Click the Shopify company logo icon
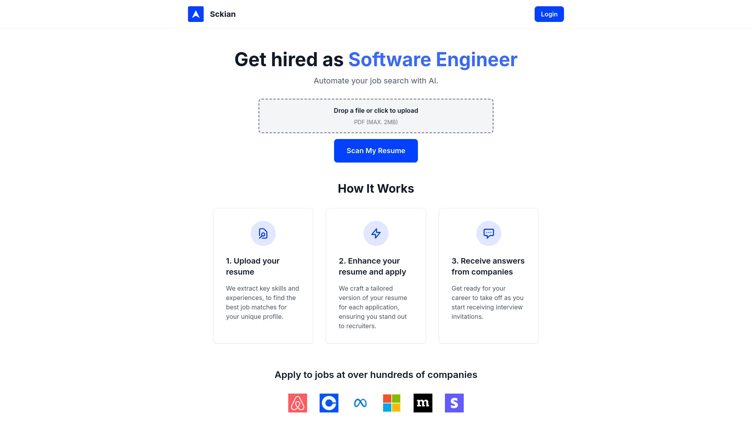 454,403
